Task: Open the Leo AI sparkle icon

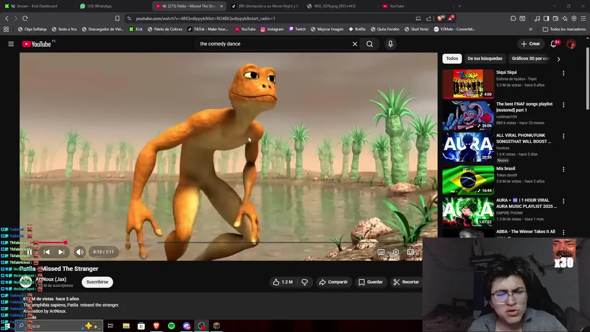Action: point(565,18)
